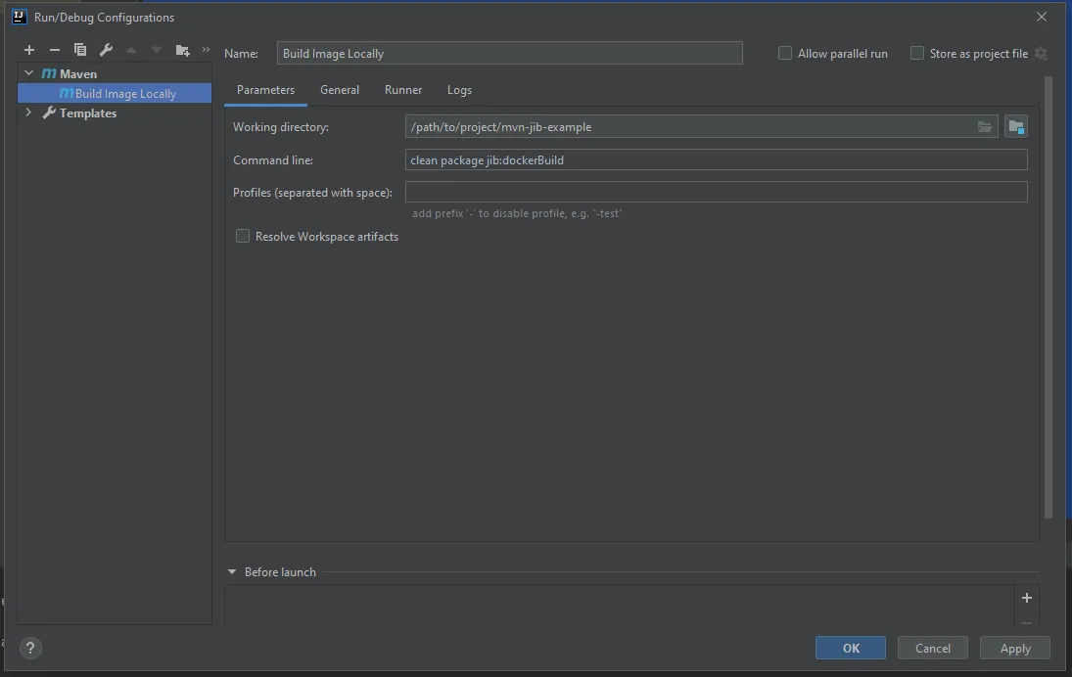Image resolution: width=1072 pixels, height=677 pixels.
Task: Toggle Resolve Workspace artifacts checkbox
Action: click(x=243, y=237)
